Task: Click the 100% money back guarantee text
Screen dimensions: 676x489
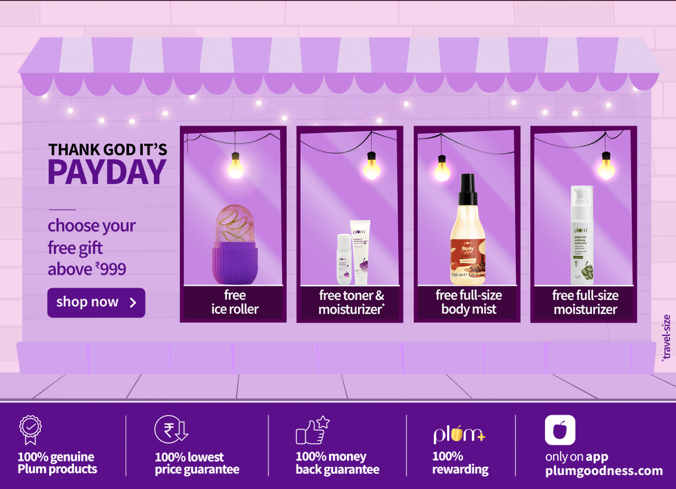Action: pyautogui.click(x=337, y=463)
